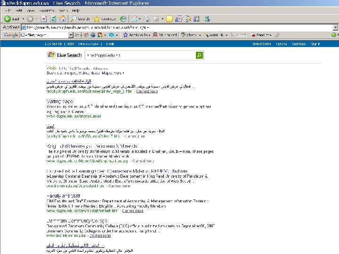Screen dimensions: 339x254
Task: Expand the Address bar dropdown arrow
Action: [335, 27]
